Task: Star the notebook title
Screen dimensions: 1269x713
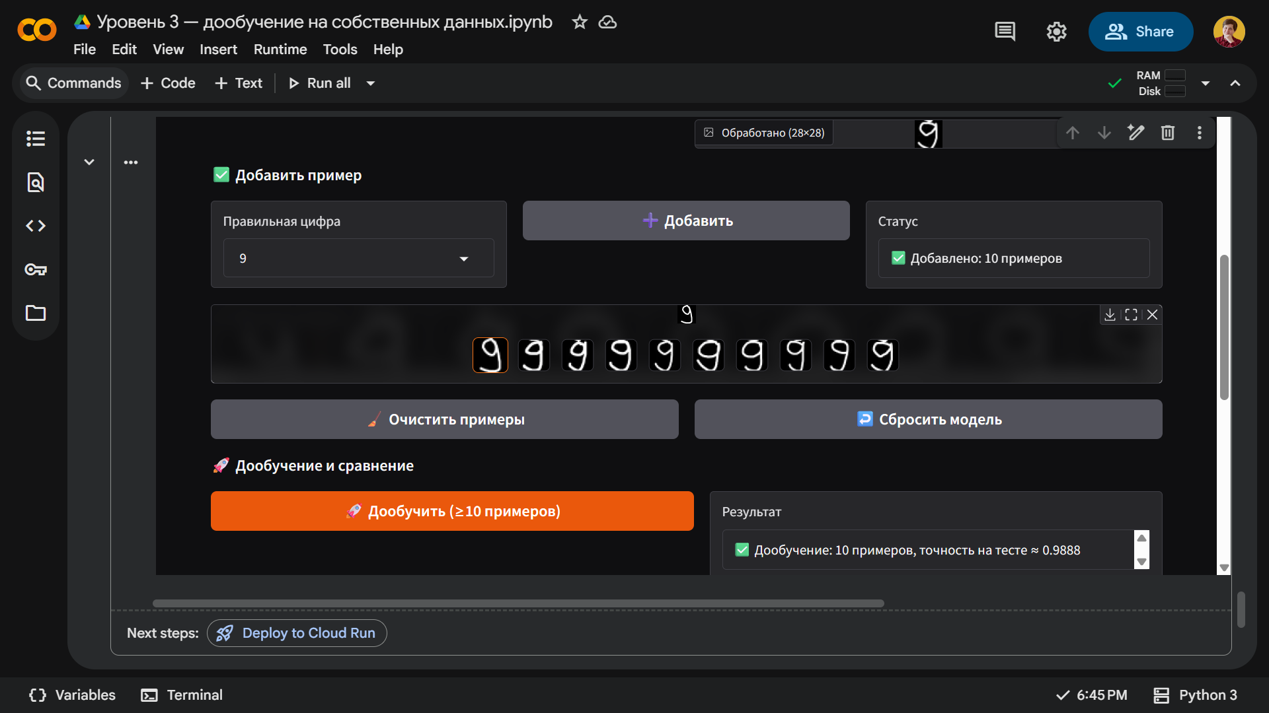Action: tap(580, 22)
